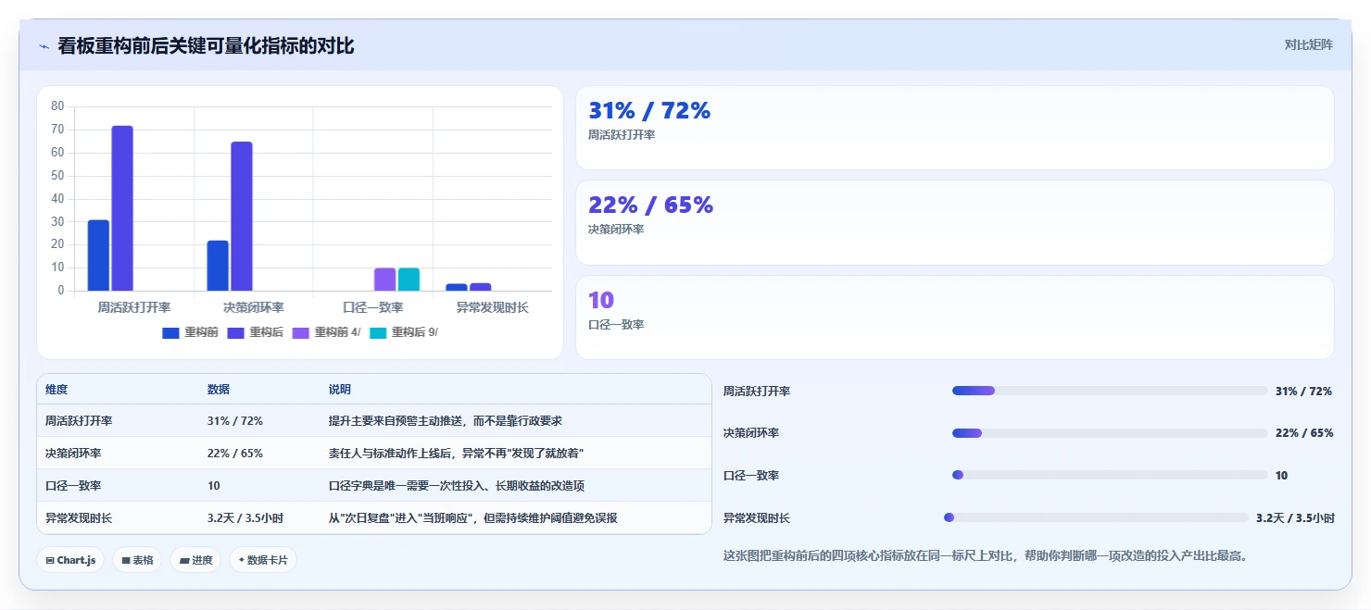Click the 口径一致率 label in progress list
The height and width of the screenshot is (610, 1371).
click(x=751, y=476)
